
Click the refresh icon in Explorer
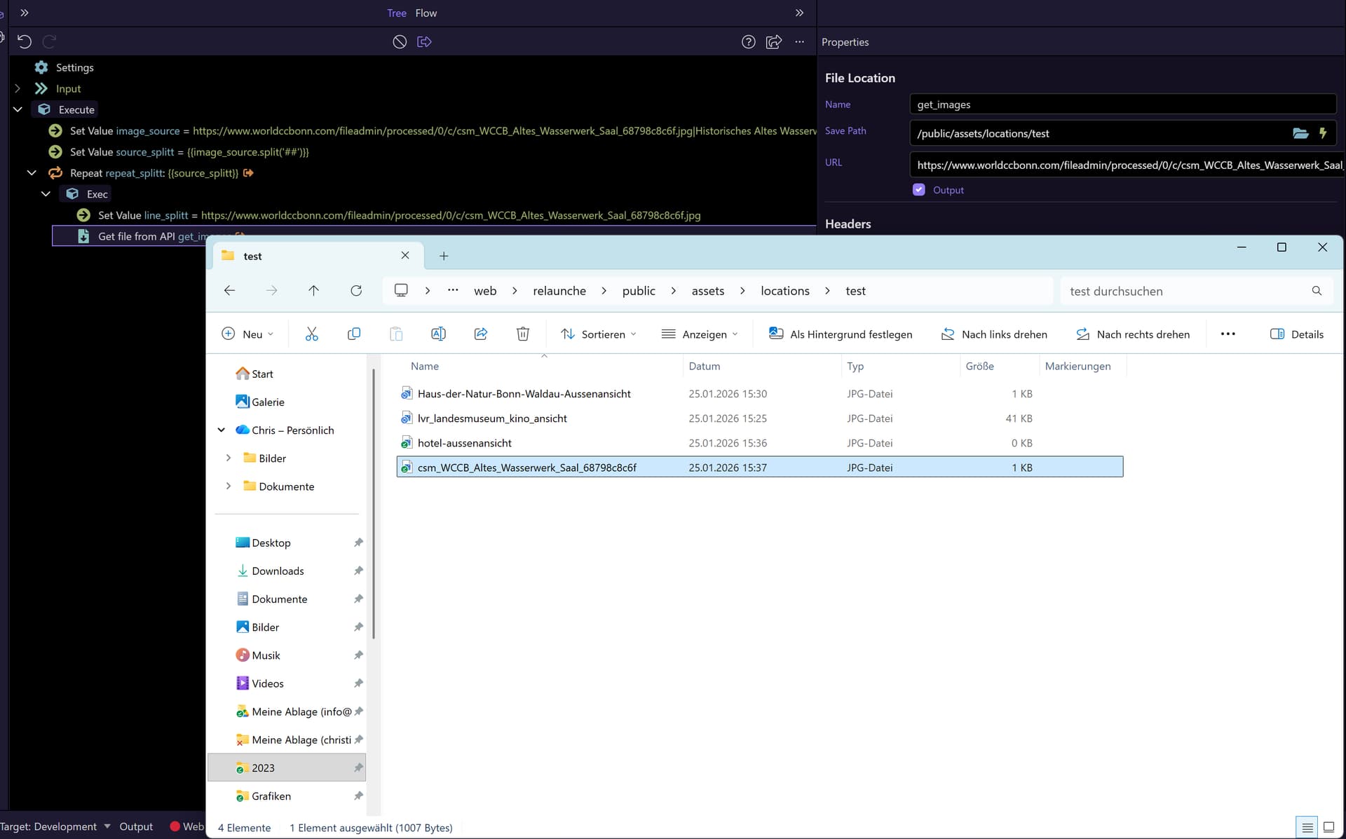tap(356, 291)
